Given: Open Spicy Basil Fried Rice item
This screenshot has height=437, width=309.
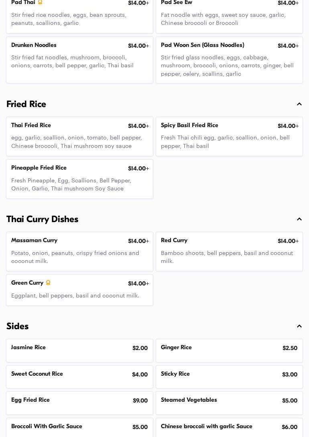Looking at the screenshot, I should click(229, 136).
